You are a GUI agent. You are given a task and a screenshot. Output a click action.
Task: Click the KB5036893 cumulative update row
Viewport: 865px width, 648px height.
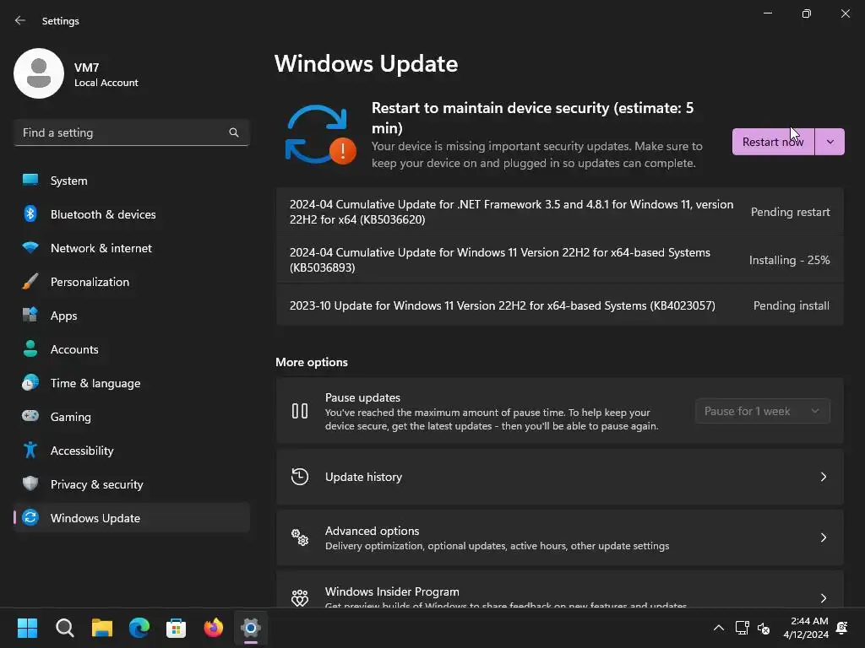click(x=559, y=260)
